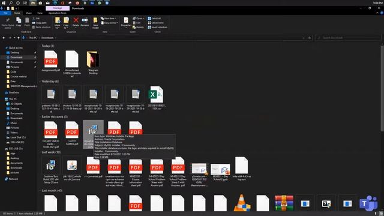Click the Search Downloads field

pyautogui.click(x=348, y=38)
